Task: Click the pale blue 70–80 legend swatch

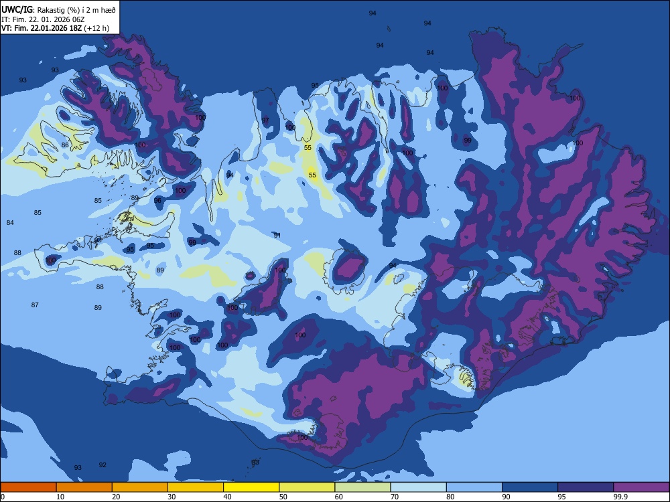Action: tap(419, 487)
